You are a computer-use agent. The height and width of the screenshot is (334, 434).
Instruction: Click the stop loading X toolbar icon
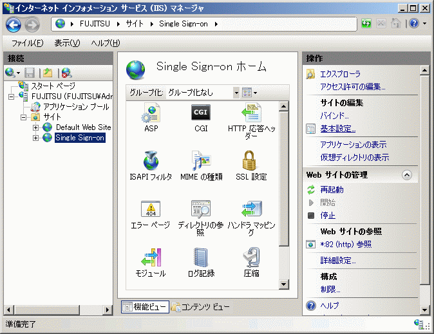tap(381, 23)
